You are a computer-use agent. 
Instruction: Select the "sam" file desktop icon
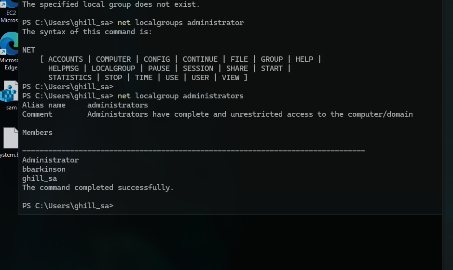click(x=10, y=93)
